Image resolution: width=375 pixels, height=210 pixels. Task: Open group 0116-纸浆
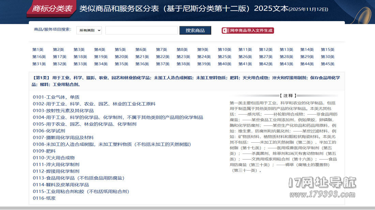point(44,198)
